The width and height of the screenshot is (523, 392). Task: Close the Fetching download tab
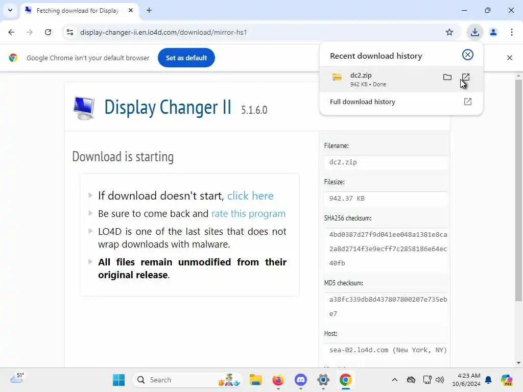[131, 10]
